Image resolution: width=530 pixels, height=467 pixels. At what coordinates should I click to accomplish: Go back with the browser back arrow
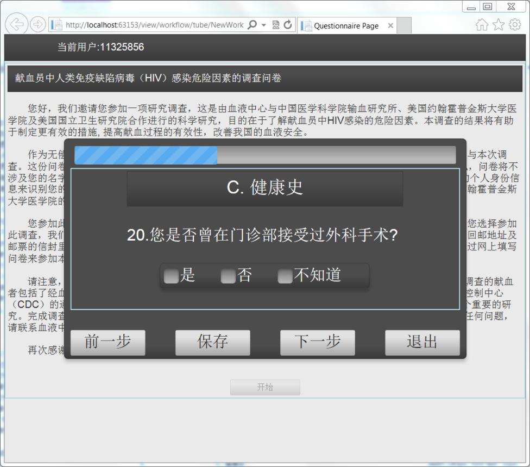tap(16, 24)
